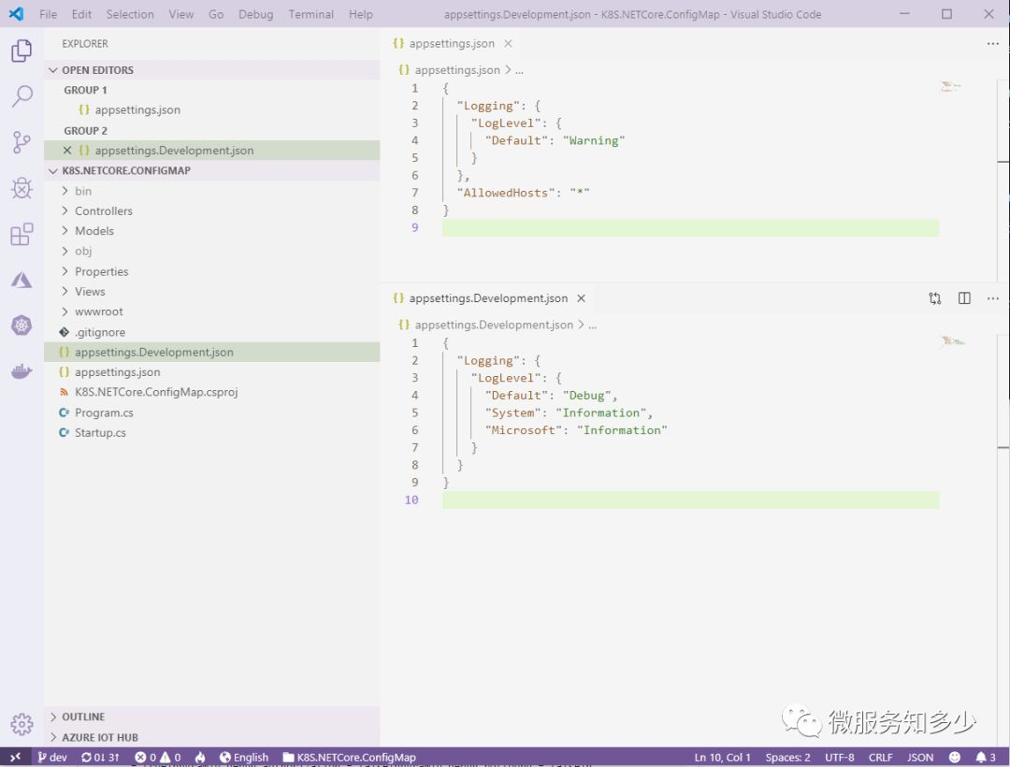Open the Extensions view icon
The image size is (1010, 767).
[22, 234]
